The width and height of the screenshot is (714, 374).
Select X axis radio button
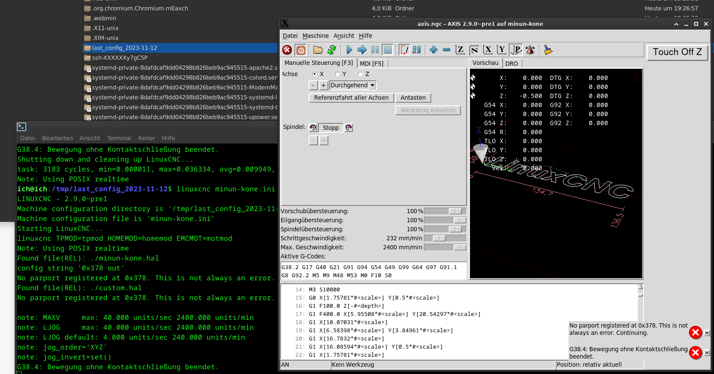pyautogui.click(x=315, y=74)
